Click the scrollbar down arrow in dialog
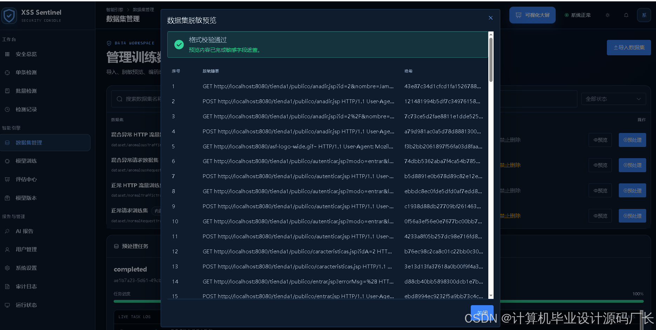656x330 pixels. coord(491,296)
